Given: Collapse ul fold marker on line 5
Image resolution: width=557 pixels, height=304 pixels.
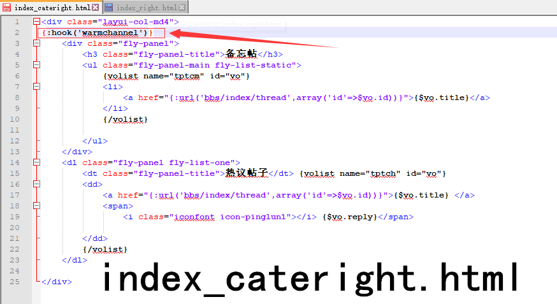Looking at the screenshot, I should [x=36, y=65].
